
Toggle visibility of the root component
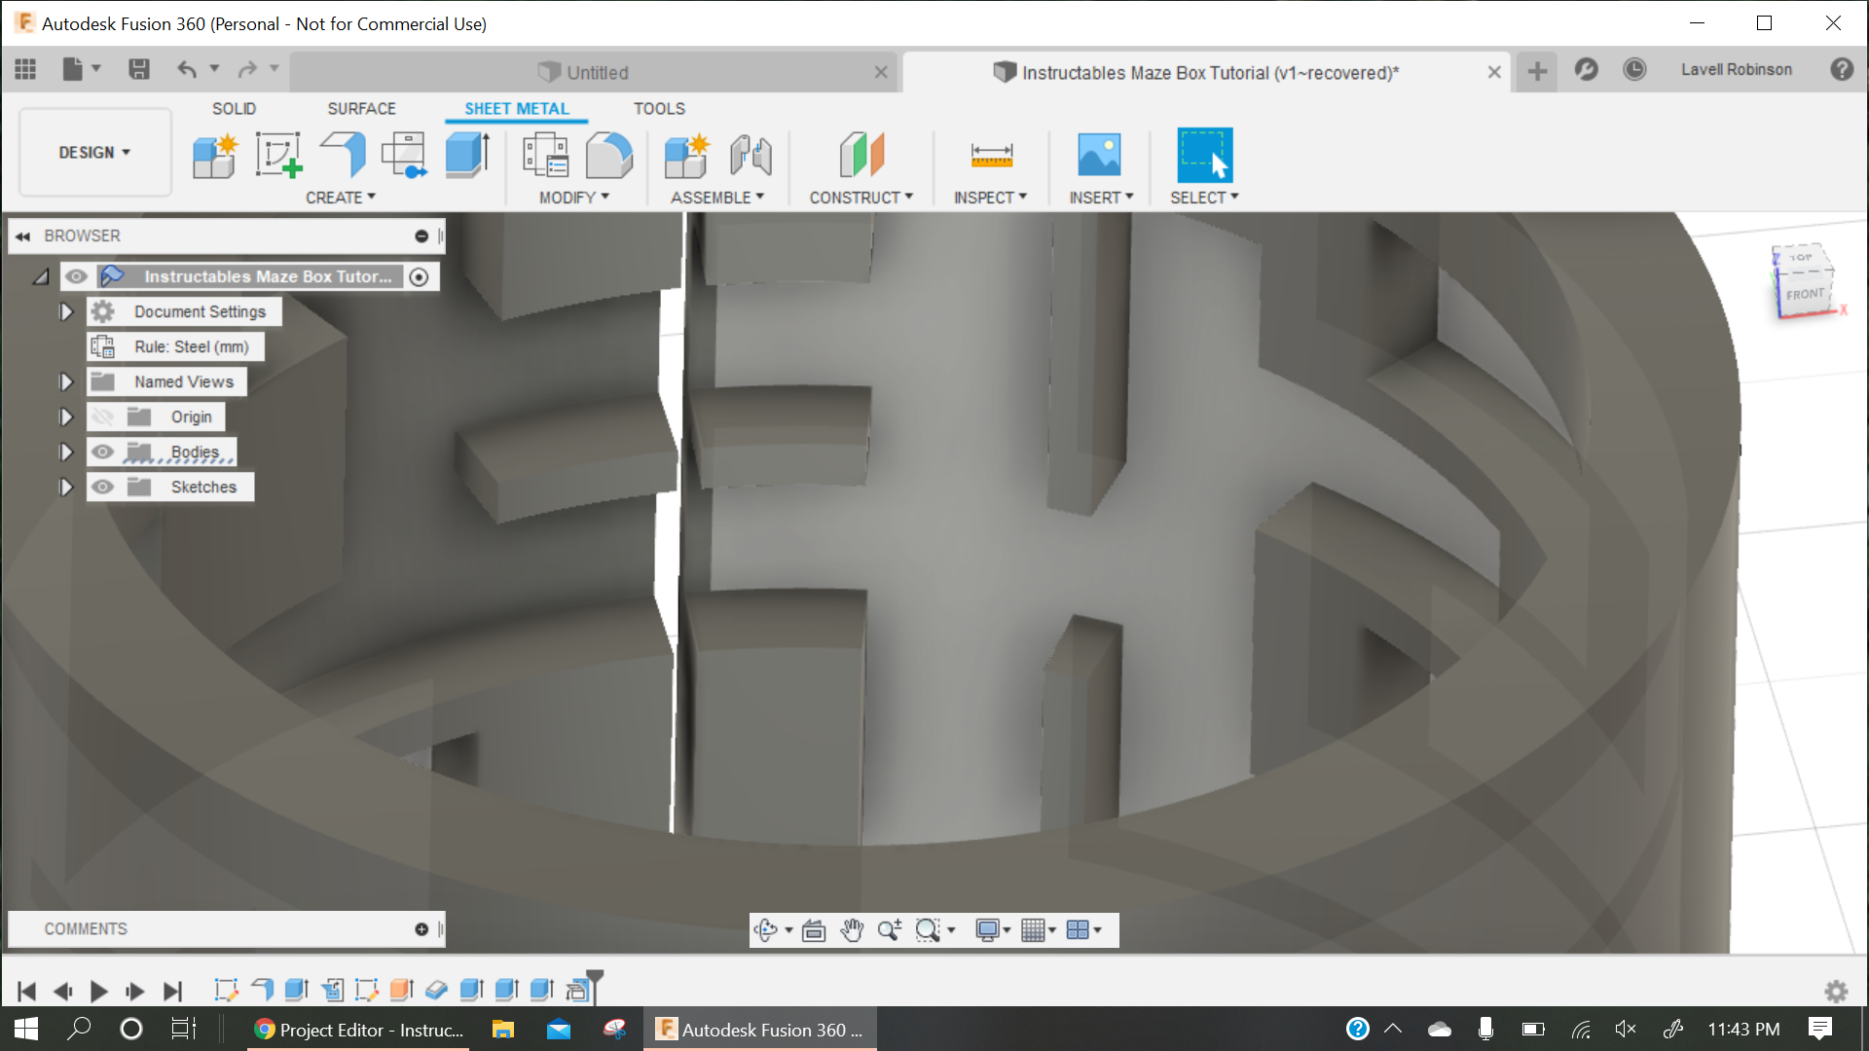pyautogui.click(x=76, y=276)
